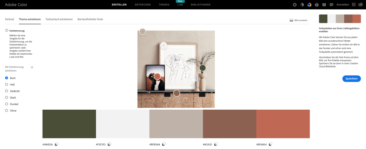Copy hex code #F2F2F2 icon
This screenshot has height=149, width=366.
point(110,144)
